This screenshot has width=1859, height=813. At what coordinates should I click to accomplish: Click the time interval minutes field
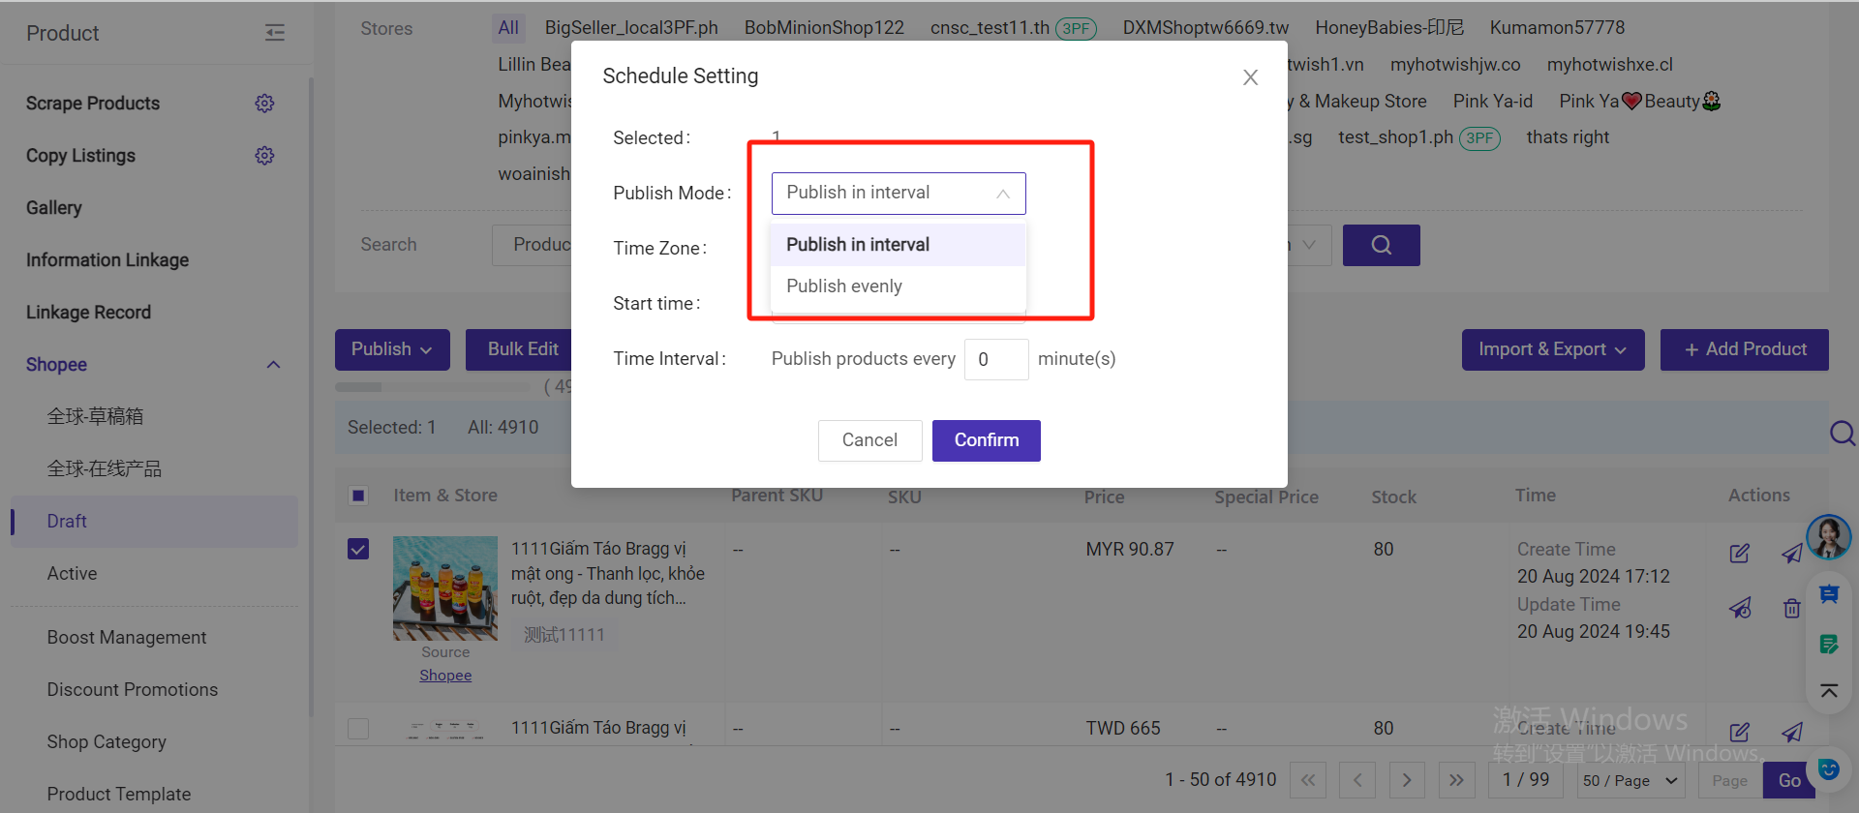click(995, 360)
